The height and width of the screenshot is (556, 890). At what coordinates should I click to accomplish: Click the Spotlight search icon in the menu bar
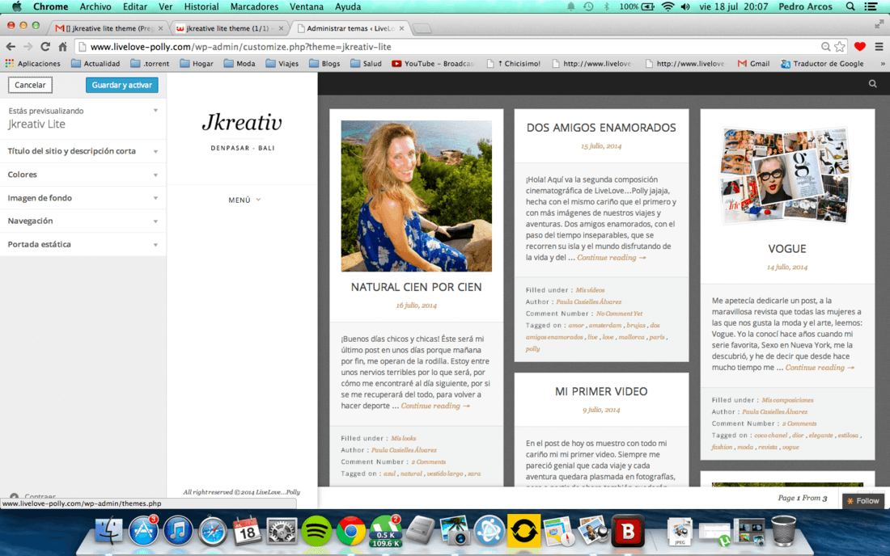[850, 6]
